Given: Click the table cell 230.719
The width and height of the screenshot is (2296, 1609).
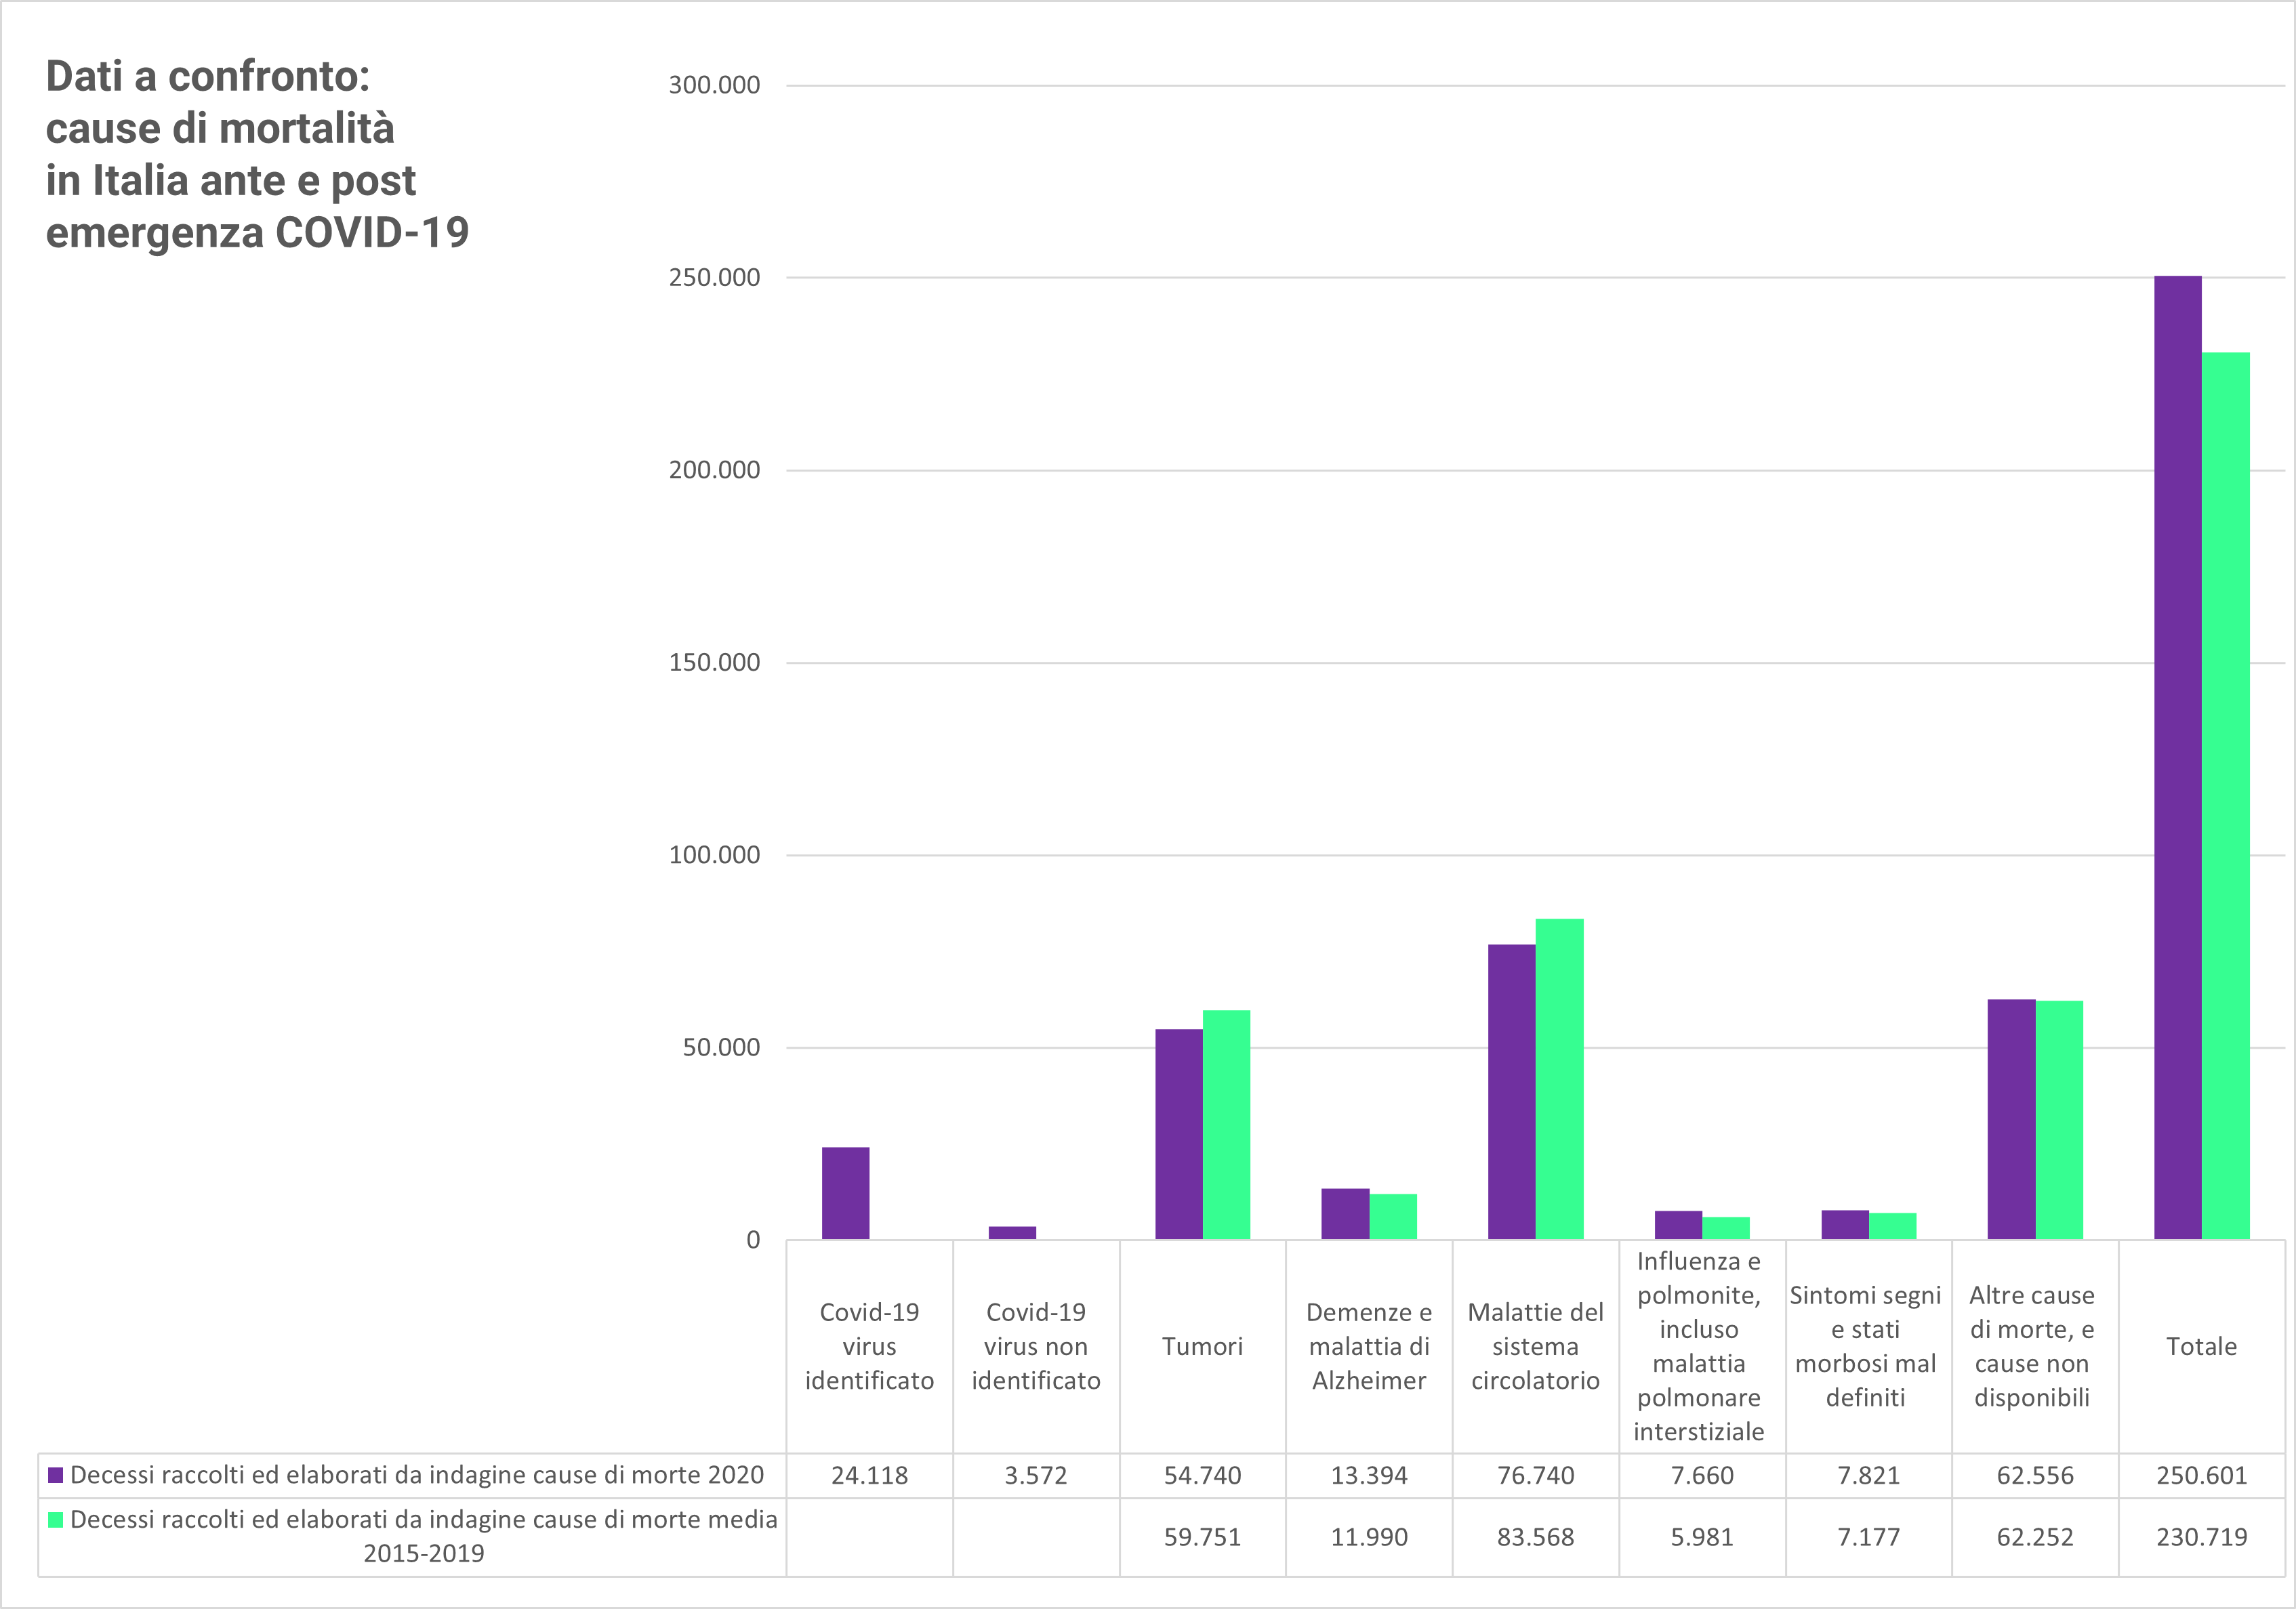Looking at the screenshot, I should [x=2201, y=1537].
